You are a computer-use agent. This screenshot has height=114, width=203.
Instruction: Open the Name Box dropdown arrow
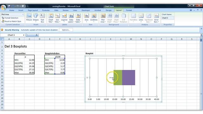click(24, 35)
